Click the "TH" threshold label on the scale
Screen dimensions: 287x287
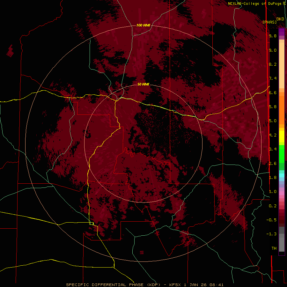pyautogui.click(x=274, y=248)
